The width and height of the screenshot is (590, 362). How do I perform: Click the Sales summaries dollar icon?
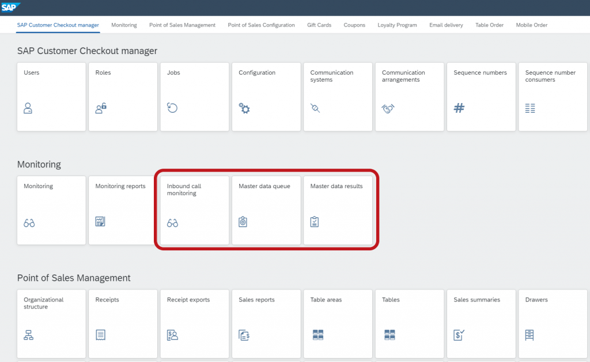[x=459, y=335]
